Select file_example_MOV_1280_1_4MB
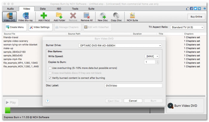The height and width of the screenshot is (122, 209). 21,66
